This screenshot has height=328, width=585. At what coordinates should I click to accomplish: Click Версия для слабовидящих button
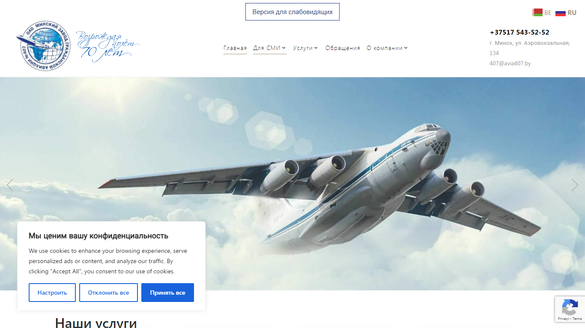(x=292, y=12)
